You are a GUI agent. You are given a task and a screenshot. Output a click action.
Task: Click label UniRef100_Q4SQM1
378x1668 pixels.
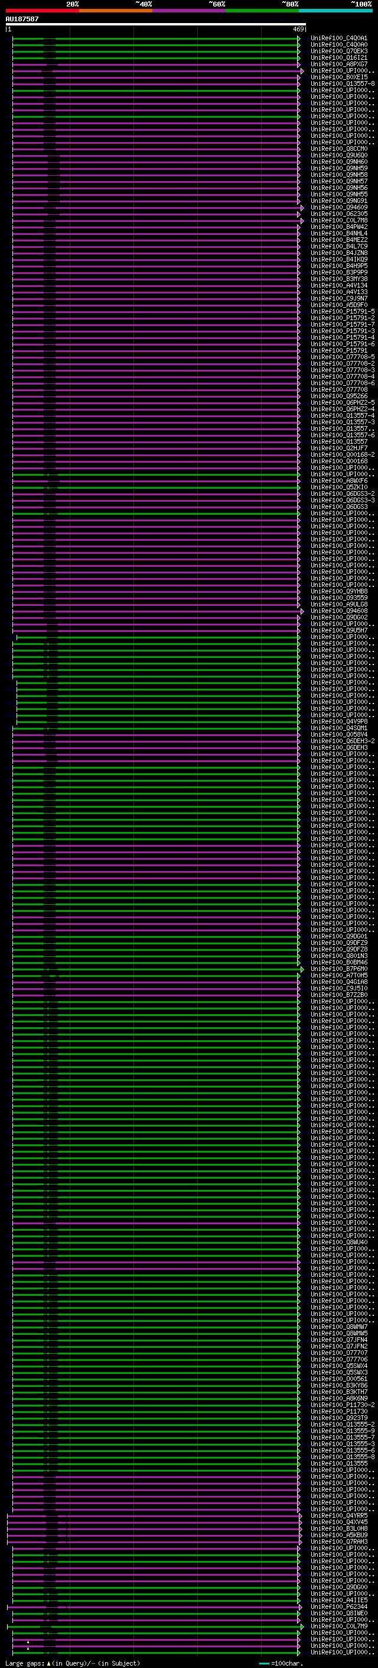pyautogui.click(x=339, y=728)
